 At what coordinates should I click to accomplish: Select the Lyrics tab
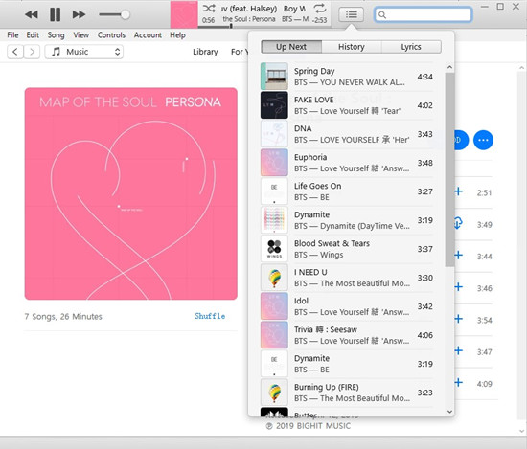click(411, 47)
